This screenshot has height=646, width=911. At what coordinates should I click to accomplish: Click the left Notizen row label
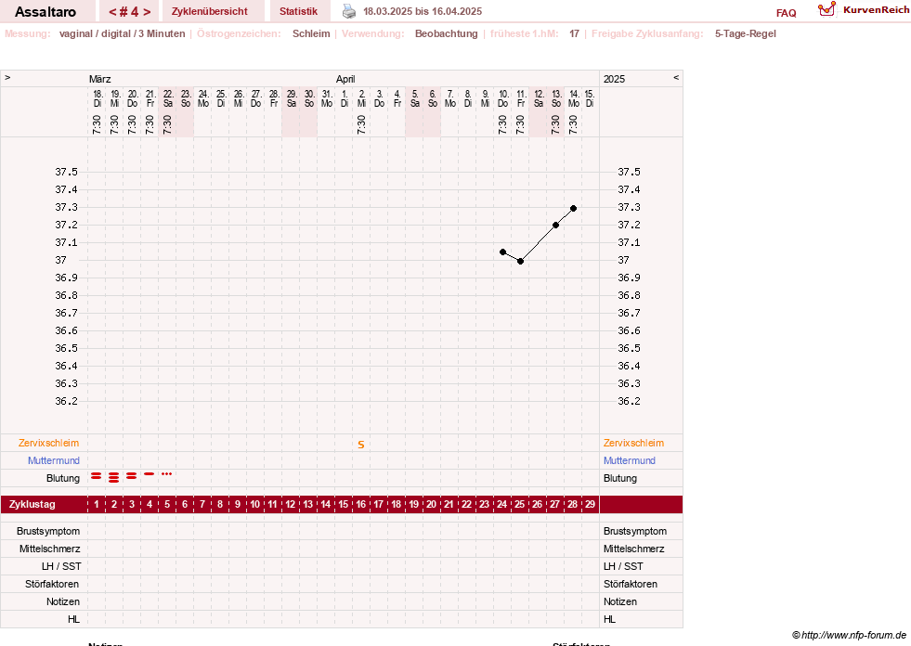point(63,601)
